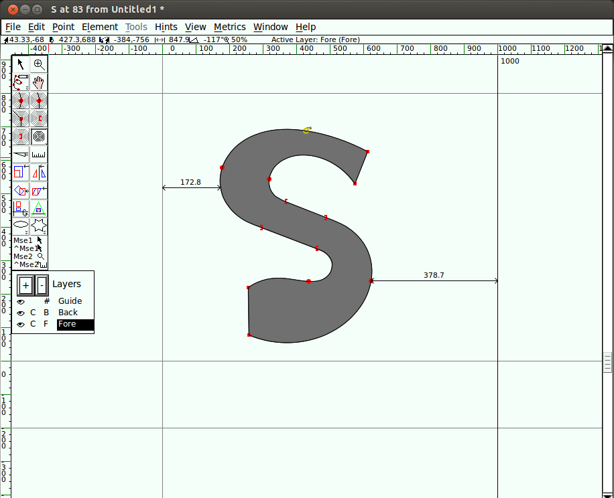Select the Magnify zoom tool
The width and height of the screenshot is (614, 498).
(x=40, y=64)
